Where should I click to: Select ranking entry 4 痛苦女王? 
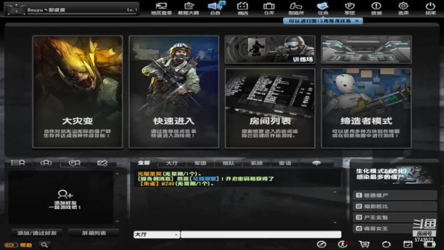(395, 228)
